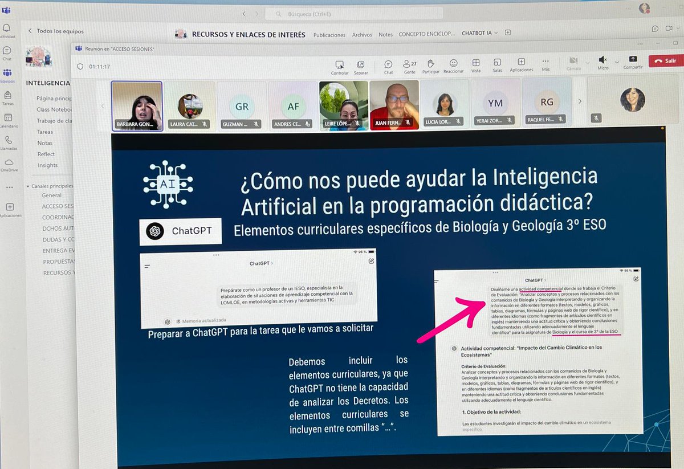Open OneDrive from the left sidebar
This screenshot has height=469, width=684.
pos(9,161)
